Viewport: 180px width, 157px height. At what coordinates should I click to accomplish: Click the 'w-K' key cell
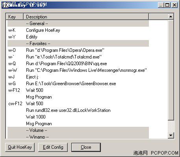click(12, 30)
